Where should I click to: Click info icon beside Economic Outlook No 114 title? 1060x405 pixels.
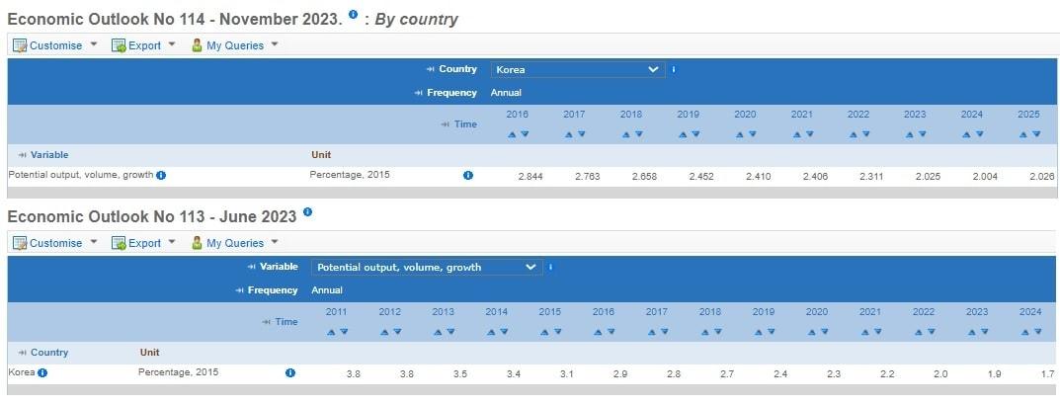coord(354,16)
